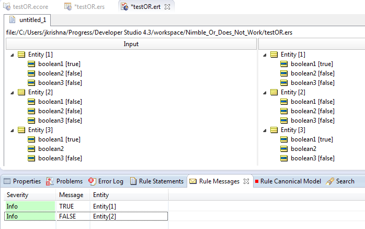
Task: Collapse Entity [2] in the right output panel
Action: point(265,93)
